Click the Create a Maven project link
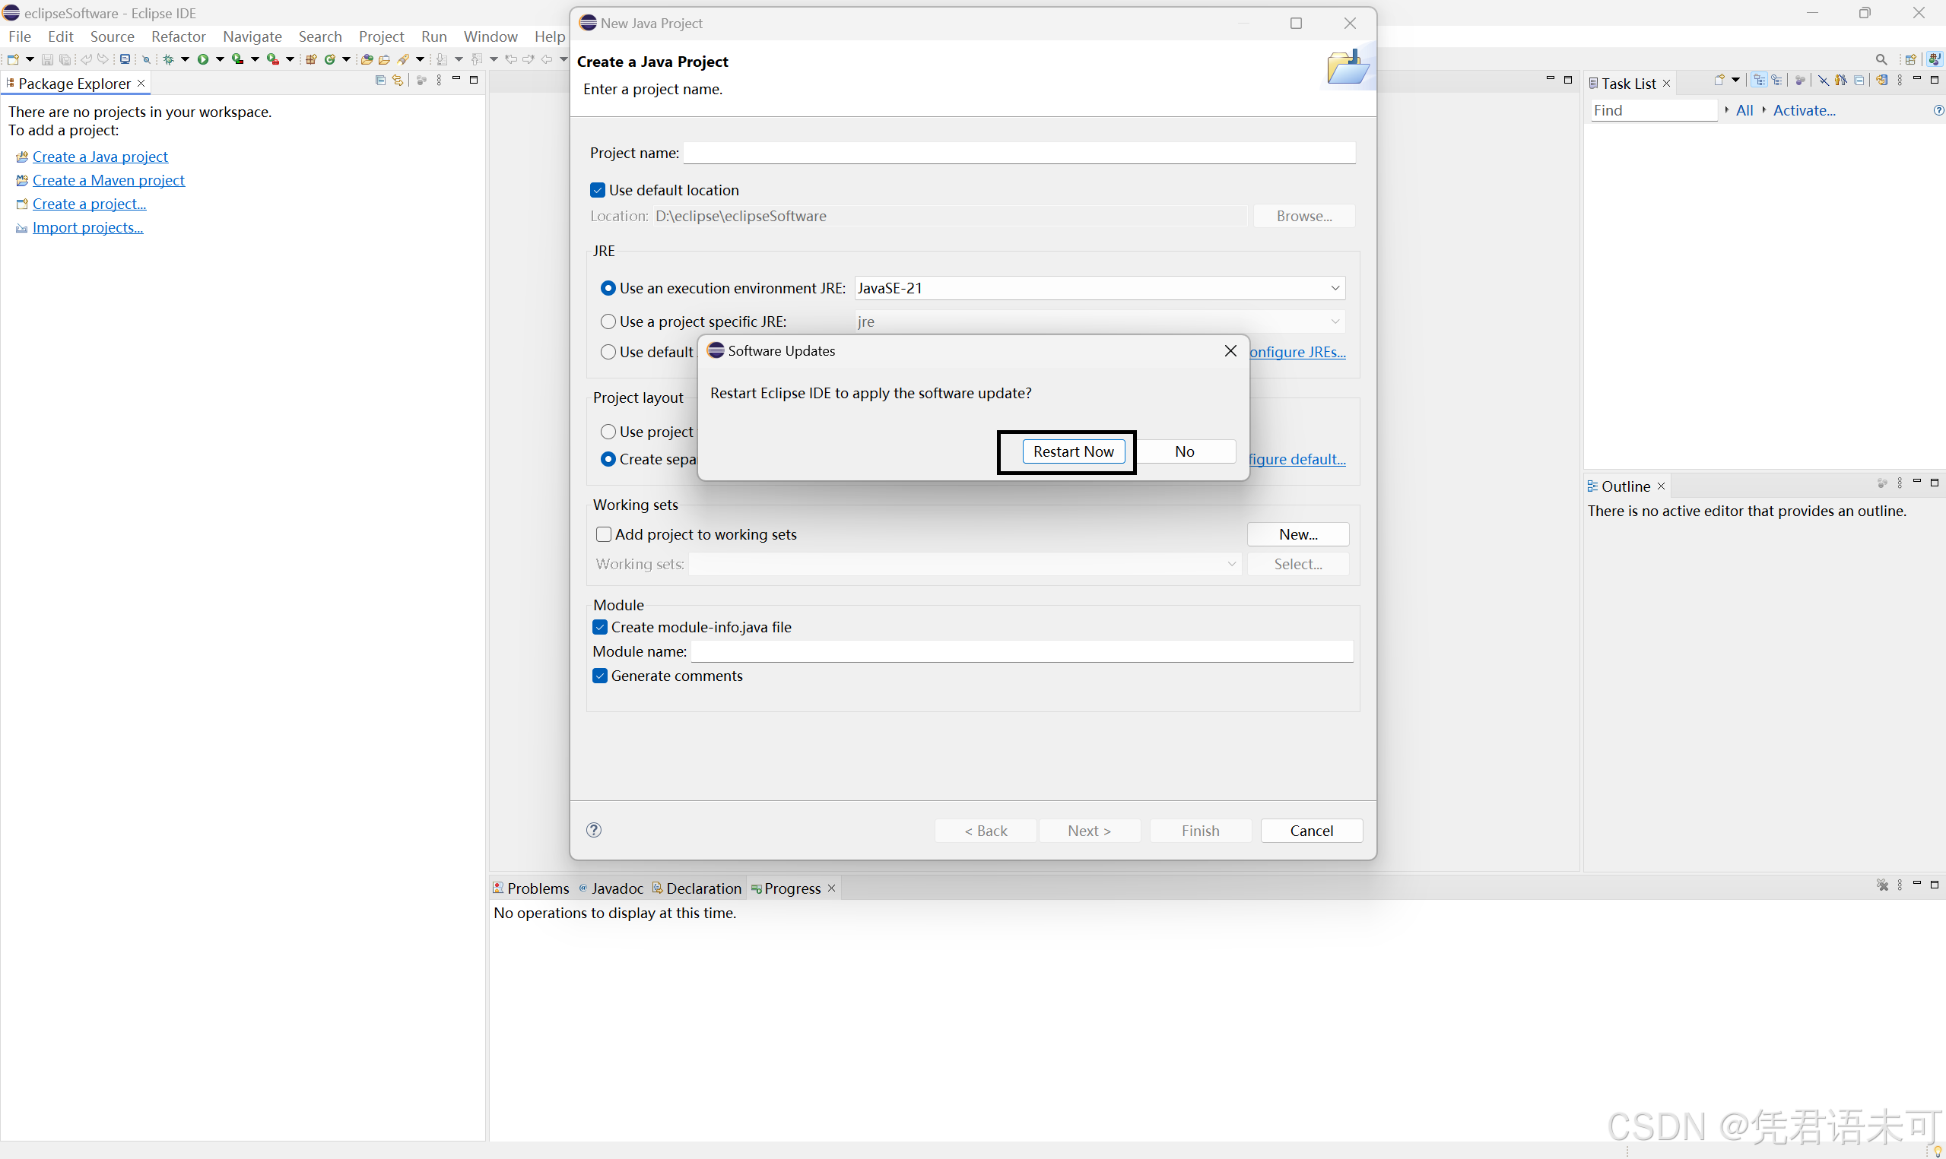Viewport: 1946px width, 1159px height. point(109,180)
